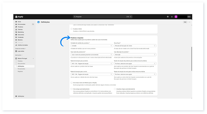
Task: Open the Clientes person icon
Action: pos(16,29)
